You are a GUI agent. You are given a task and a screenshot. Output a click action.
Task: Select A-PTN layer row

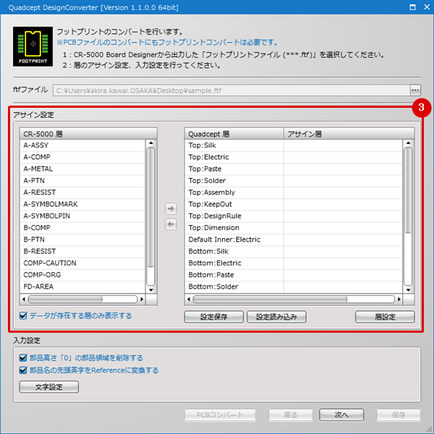tap(82, 180)
